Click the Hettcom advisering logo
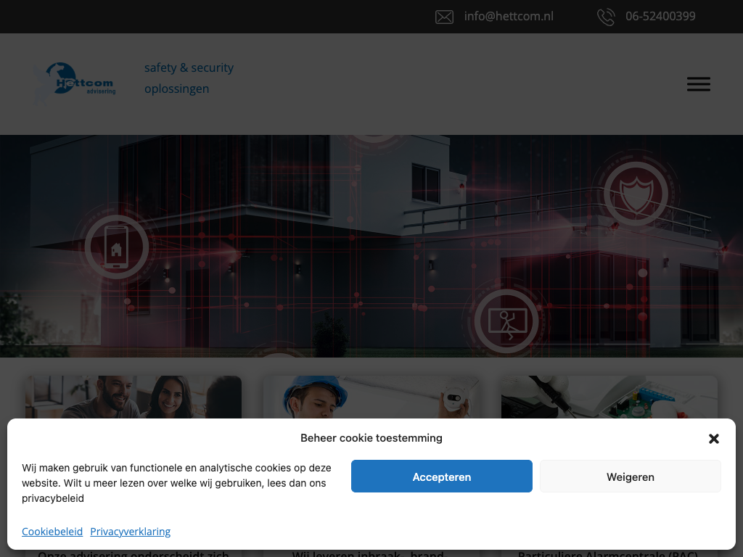The image size is (743, 557). click(x=76, y=83)
